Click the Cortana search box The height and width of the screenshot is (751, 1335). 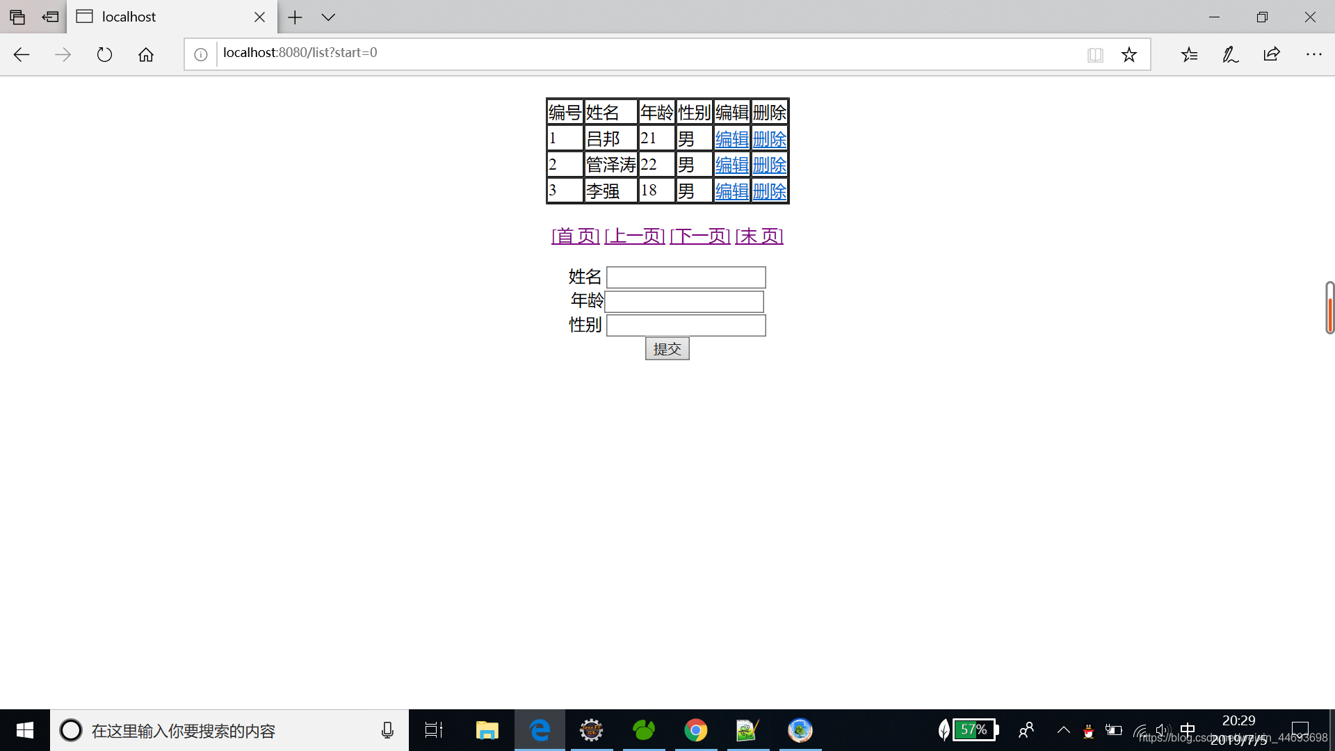(x=229, y=730)
